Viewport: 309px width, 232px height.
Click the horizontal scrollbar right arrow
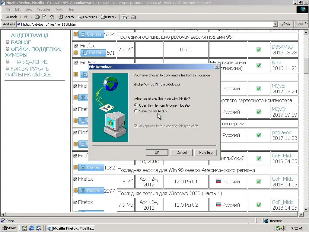[301, 214]
